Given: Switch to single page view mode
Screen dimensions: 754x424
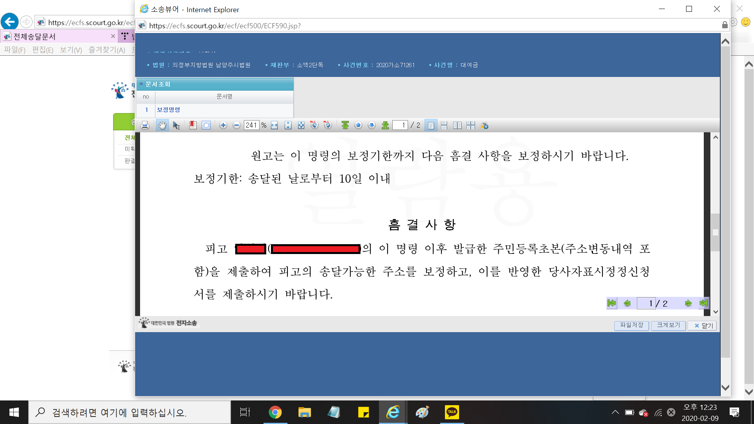Looking at the screenshot, I should tap(431, 125).
